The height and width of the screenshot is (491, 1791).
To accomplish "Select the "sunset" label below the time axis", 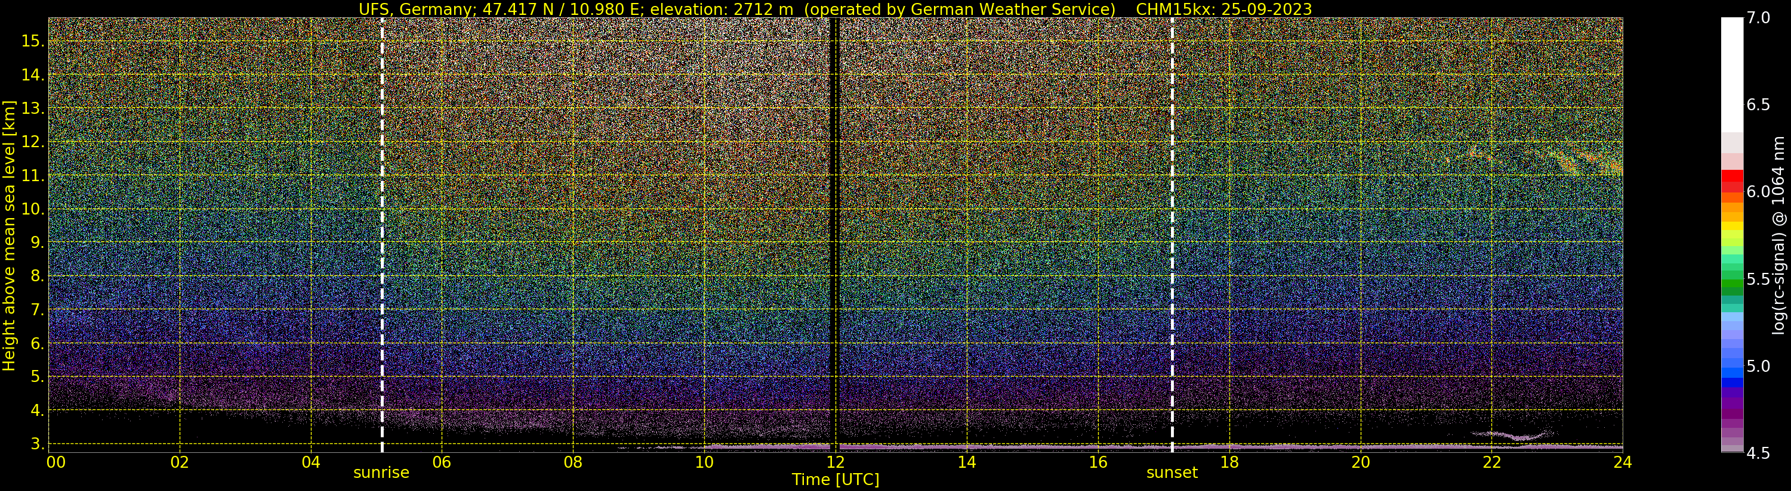I will [1172, 473].
